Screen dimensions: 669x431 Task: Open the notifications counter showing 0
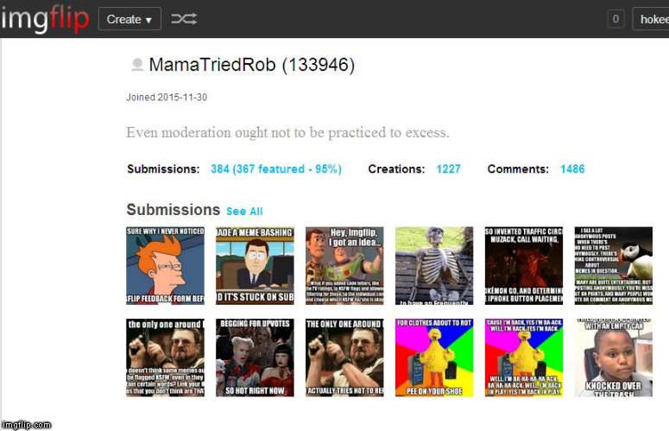click(x=615, y=19)
